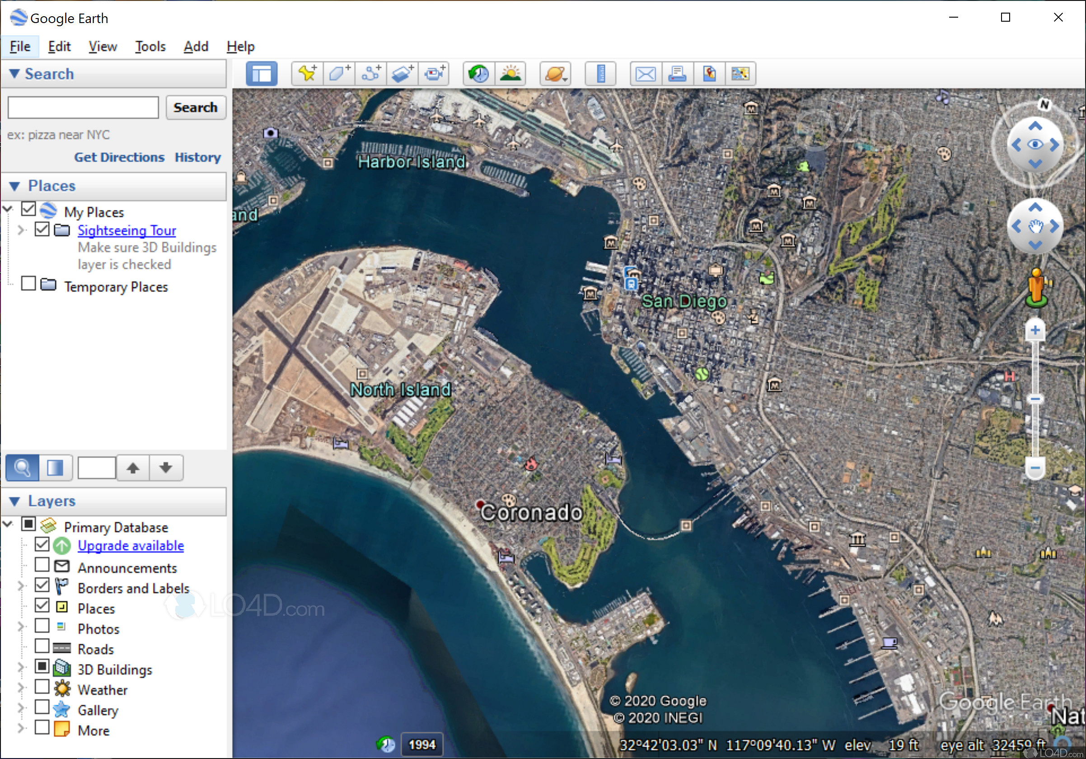Viewport: 1086px width, 759px height.
Task: Click the Add Placemark pushpin icon
Action: pos(307,74)
